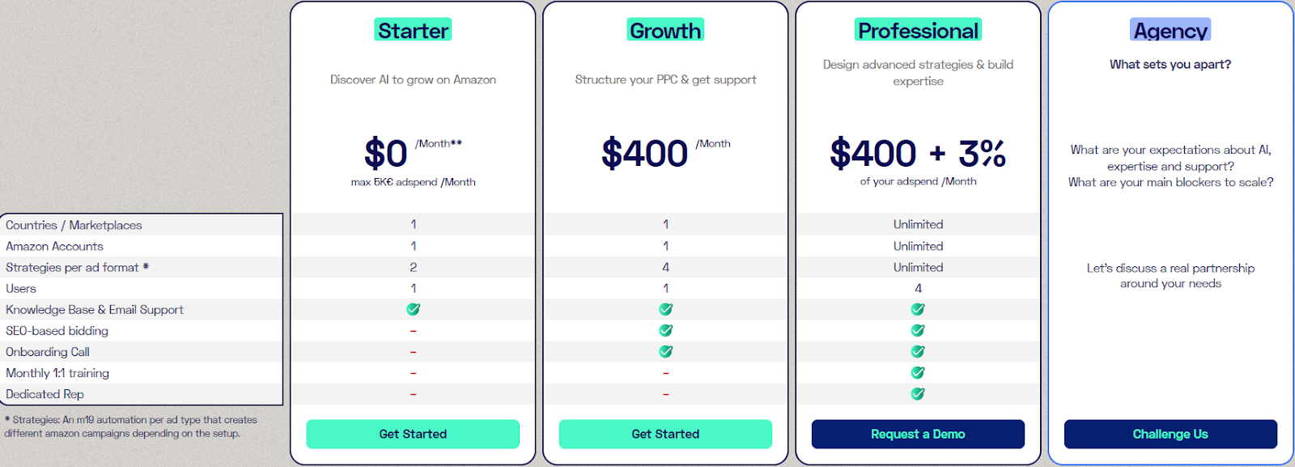Get started with the Growth plan
Image resolution: width=1295 pixels, height=467 pixels.
[x=665, y=434]
